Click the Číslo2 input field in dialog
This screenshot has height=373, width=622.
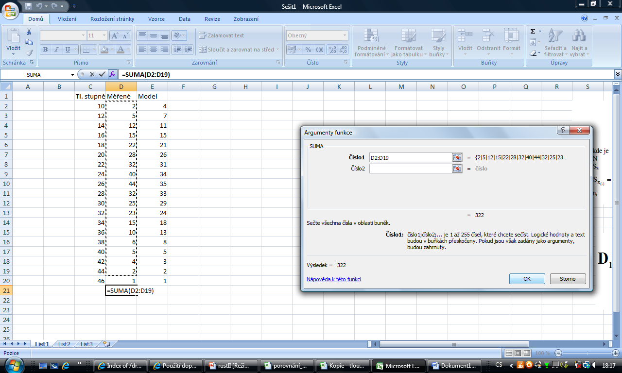coord(411,169)
